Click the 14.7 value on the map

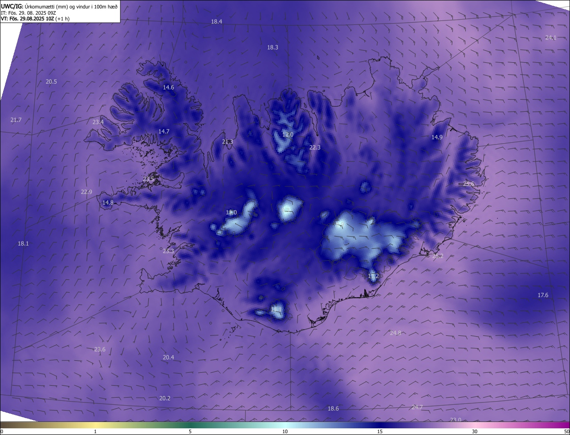164,132
